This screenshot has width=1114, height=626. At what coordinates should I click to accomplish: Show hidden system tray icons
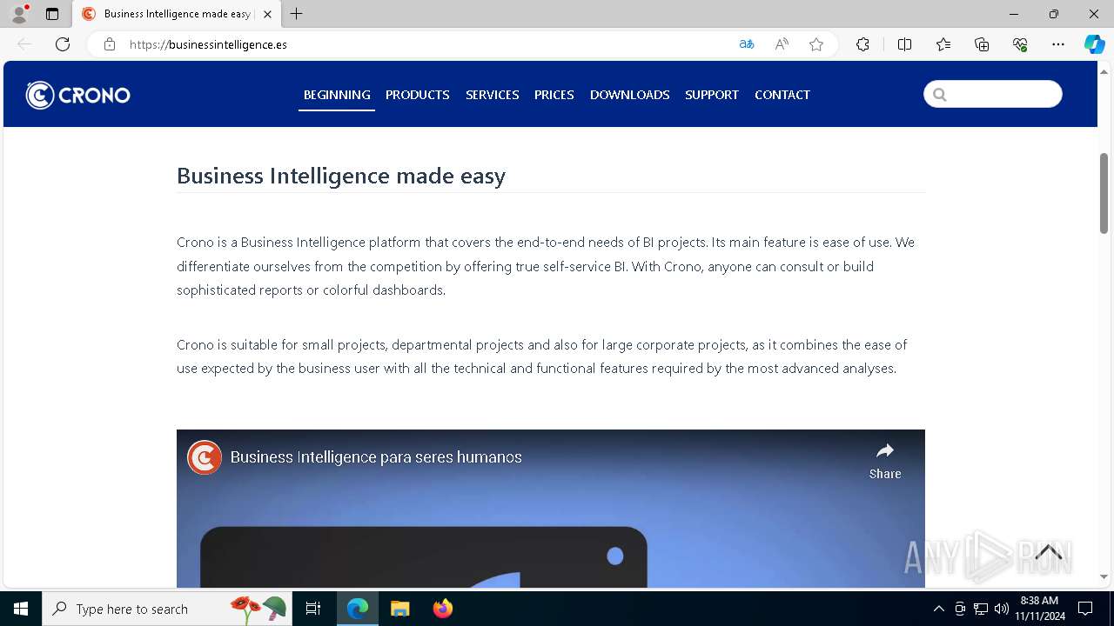(x=938, y=609)
